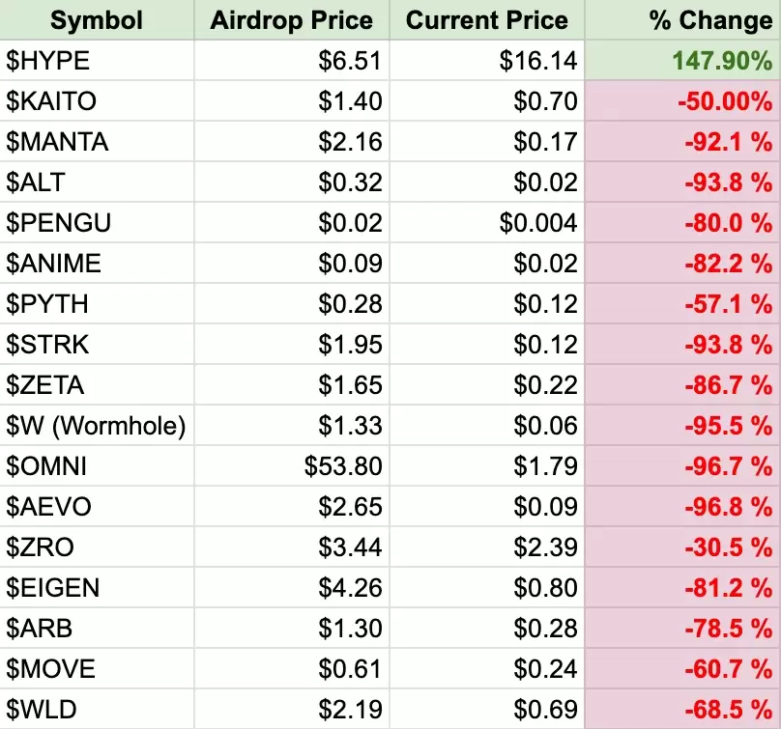Select the Symbol column header
This screenshot has width=781, height=729.
[97, 20]
